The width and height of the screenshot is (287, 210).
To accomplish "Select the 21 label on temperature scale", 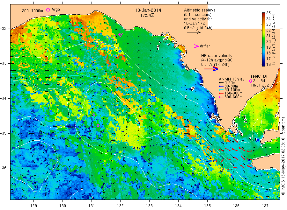I will 268,36.
